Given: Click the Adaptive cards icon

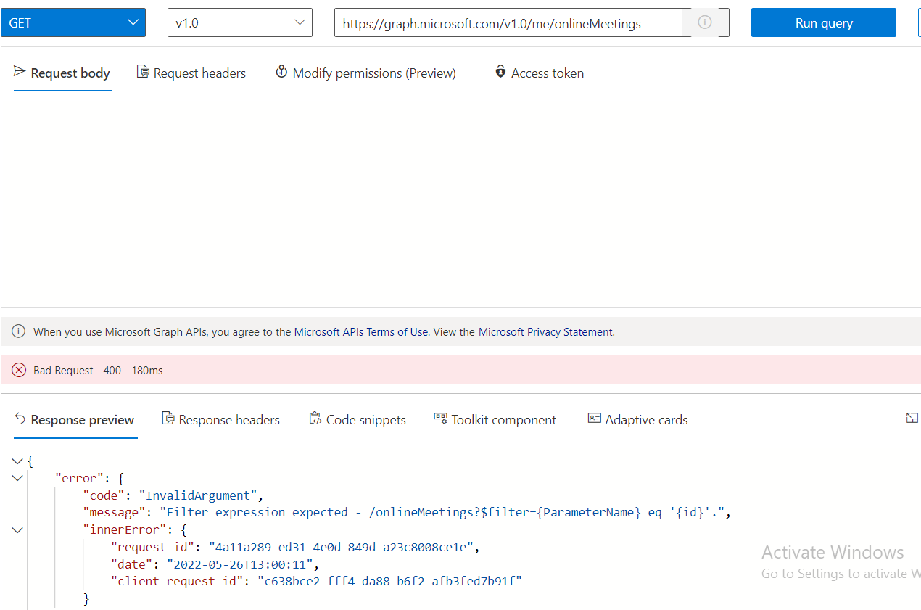Looking at the screenshot, I should click(594, 419).
